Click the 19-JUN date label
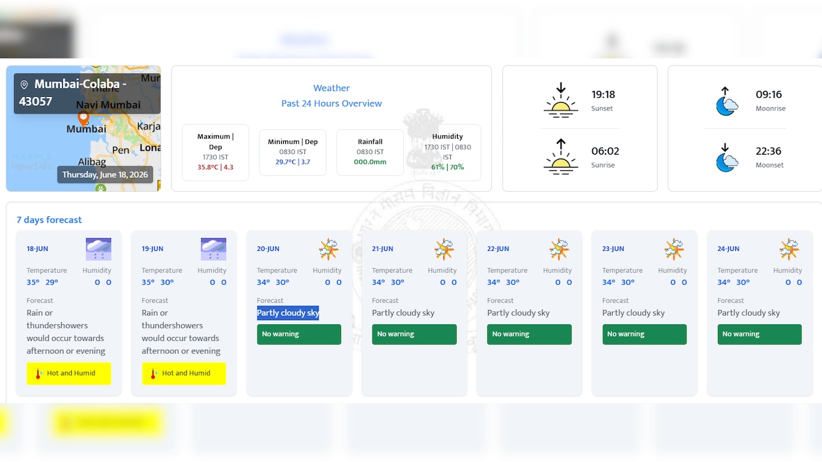This screenshot has width=822, height=462. coord(153,249)
